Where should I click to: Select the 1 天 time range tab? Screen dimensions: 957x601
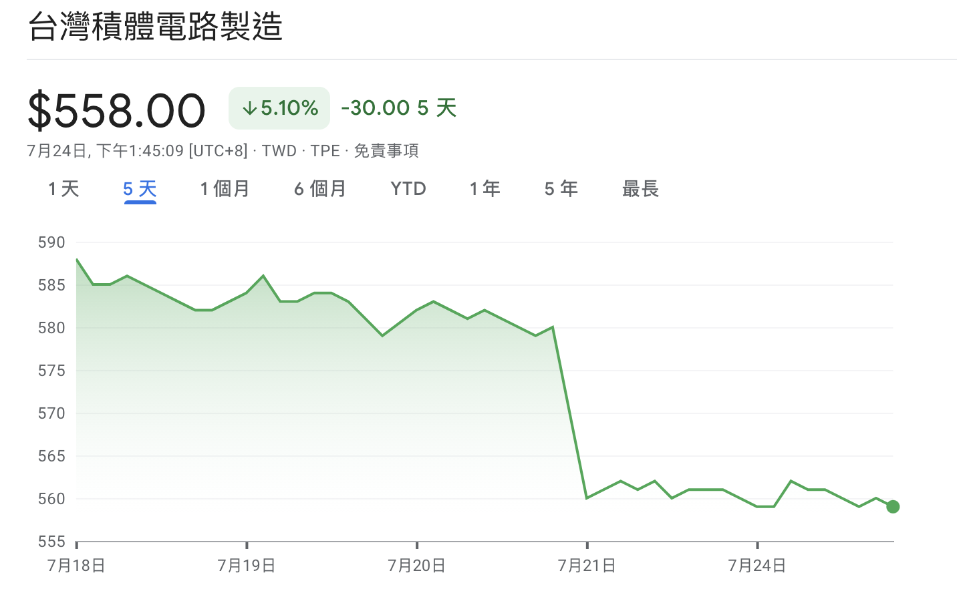click(63, 189)
